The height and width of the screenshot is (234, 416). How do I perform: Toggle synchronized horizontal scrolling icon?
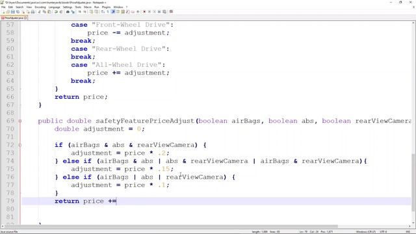pyautogui.click(x=96, y=12)
